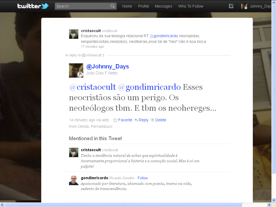Click the in reply to up-arrow icon
The image size is (276, 207).
(x=103, y=56)
